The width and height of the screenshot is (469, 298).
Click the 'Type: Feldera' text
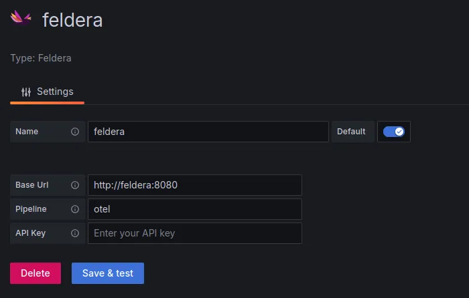click(41, 58)
